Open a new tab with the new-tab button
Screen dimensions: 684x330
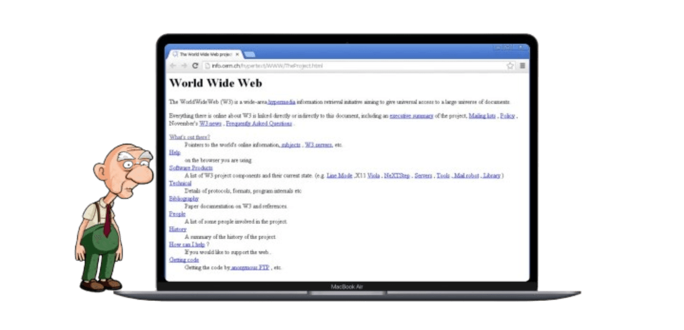point(250,55)
